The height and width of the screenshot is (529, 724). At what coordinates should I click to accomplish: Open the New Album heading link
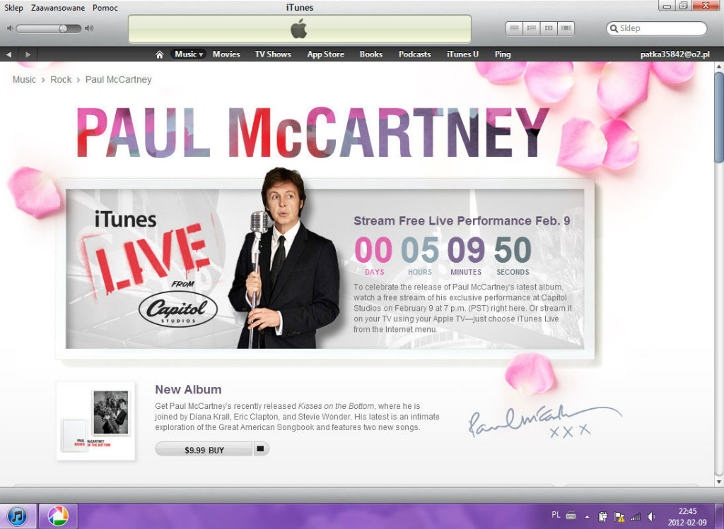click(188, 390)
